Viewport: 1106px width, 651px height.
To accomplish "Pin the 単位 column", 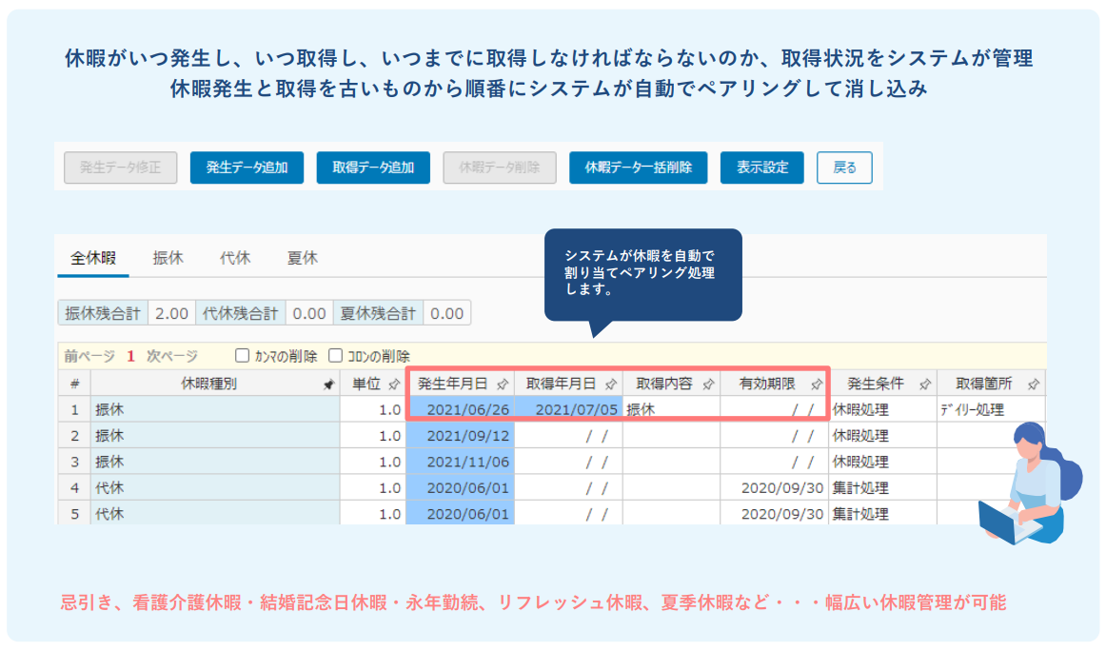I will coord(394,385).
